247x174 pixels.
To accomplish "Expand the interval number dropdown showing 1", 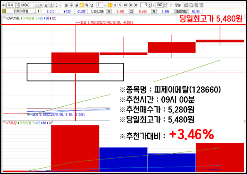I will (105, 5).
